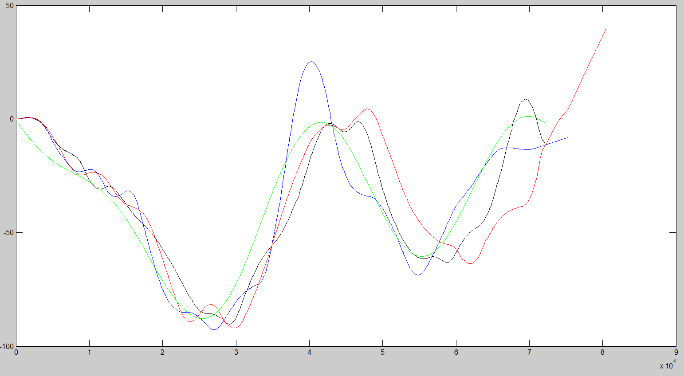Image resolution: width=684 pixels, height=376 pixels.
Task: Click the red curve's trough near 6.2
Action: [471, 263]
